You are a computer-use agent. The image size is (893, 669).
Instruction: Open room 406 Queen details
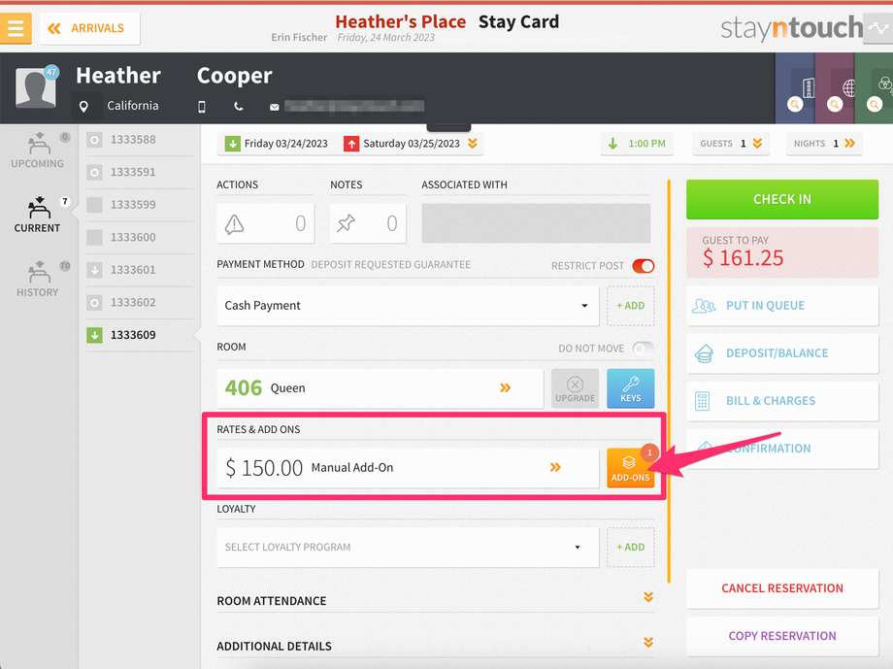pyautogui.click(x=380, y=388)
